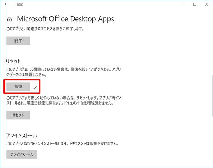Image resolution: width=213 pixels, height=168 pixels.
Task: Click the 修復 (Repair) button
Action: [18, 86]
